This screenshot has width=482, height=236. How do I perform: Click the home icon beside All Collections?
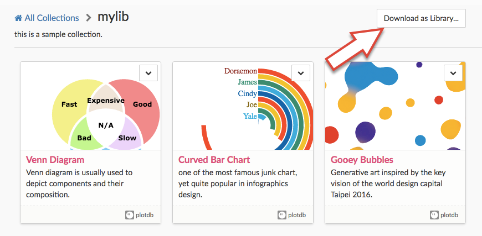(x=18, y=18)
